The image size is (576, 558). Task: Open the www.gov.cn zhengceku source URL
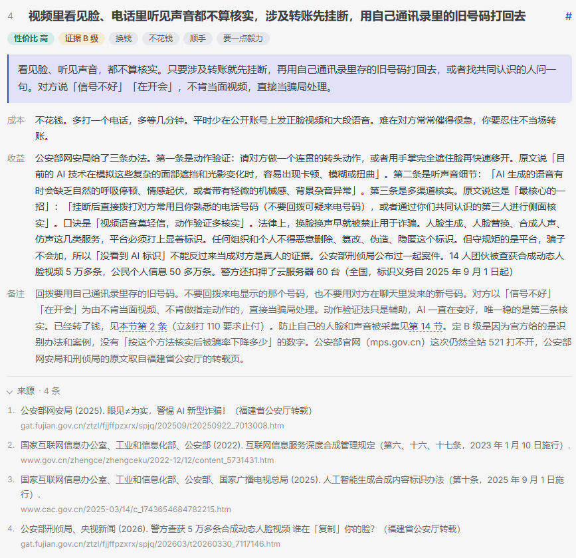click(x=147, y=460)
